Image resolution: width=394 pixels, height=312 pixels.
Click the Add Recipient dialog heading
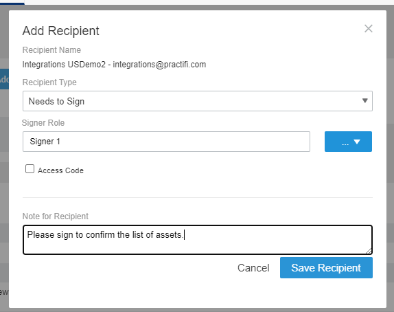click(x=60, y=31)
